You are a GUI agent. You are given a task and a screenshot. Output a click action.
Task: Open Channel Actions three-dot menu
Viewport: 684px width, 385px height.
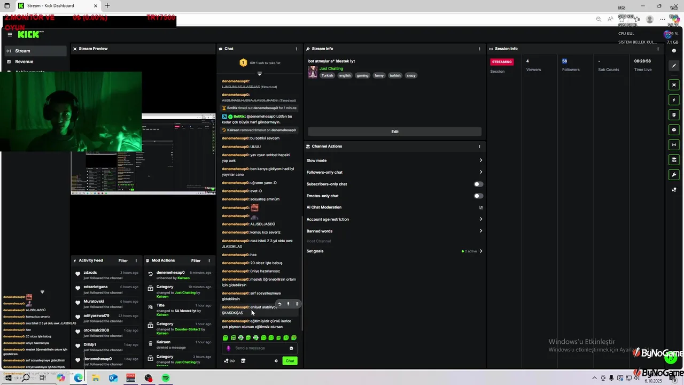(x=479, y=147)
